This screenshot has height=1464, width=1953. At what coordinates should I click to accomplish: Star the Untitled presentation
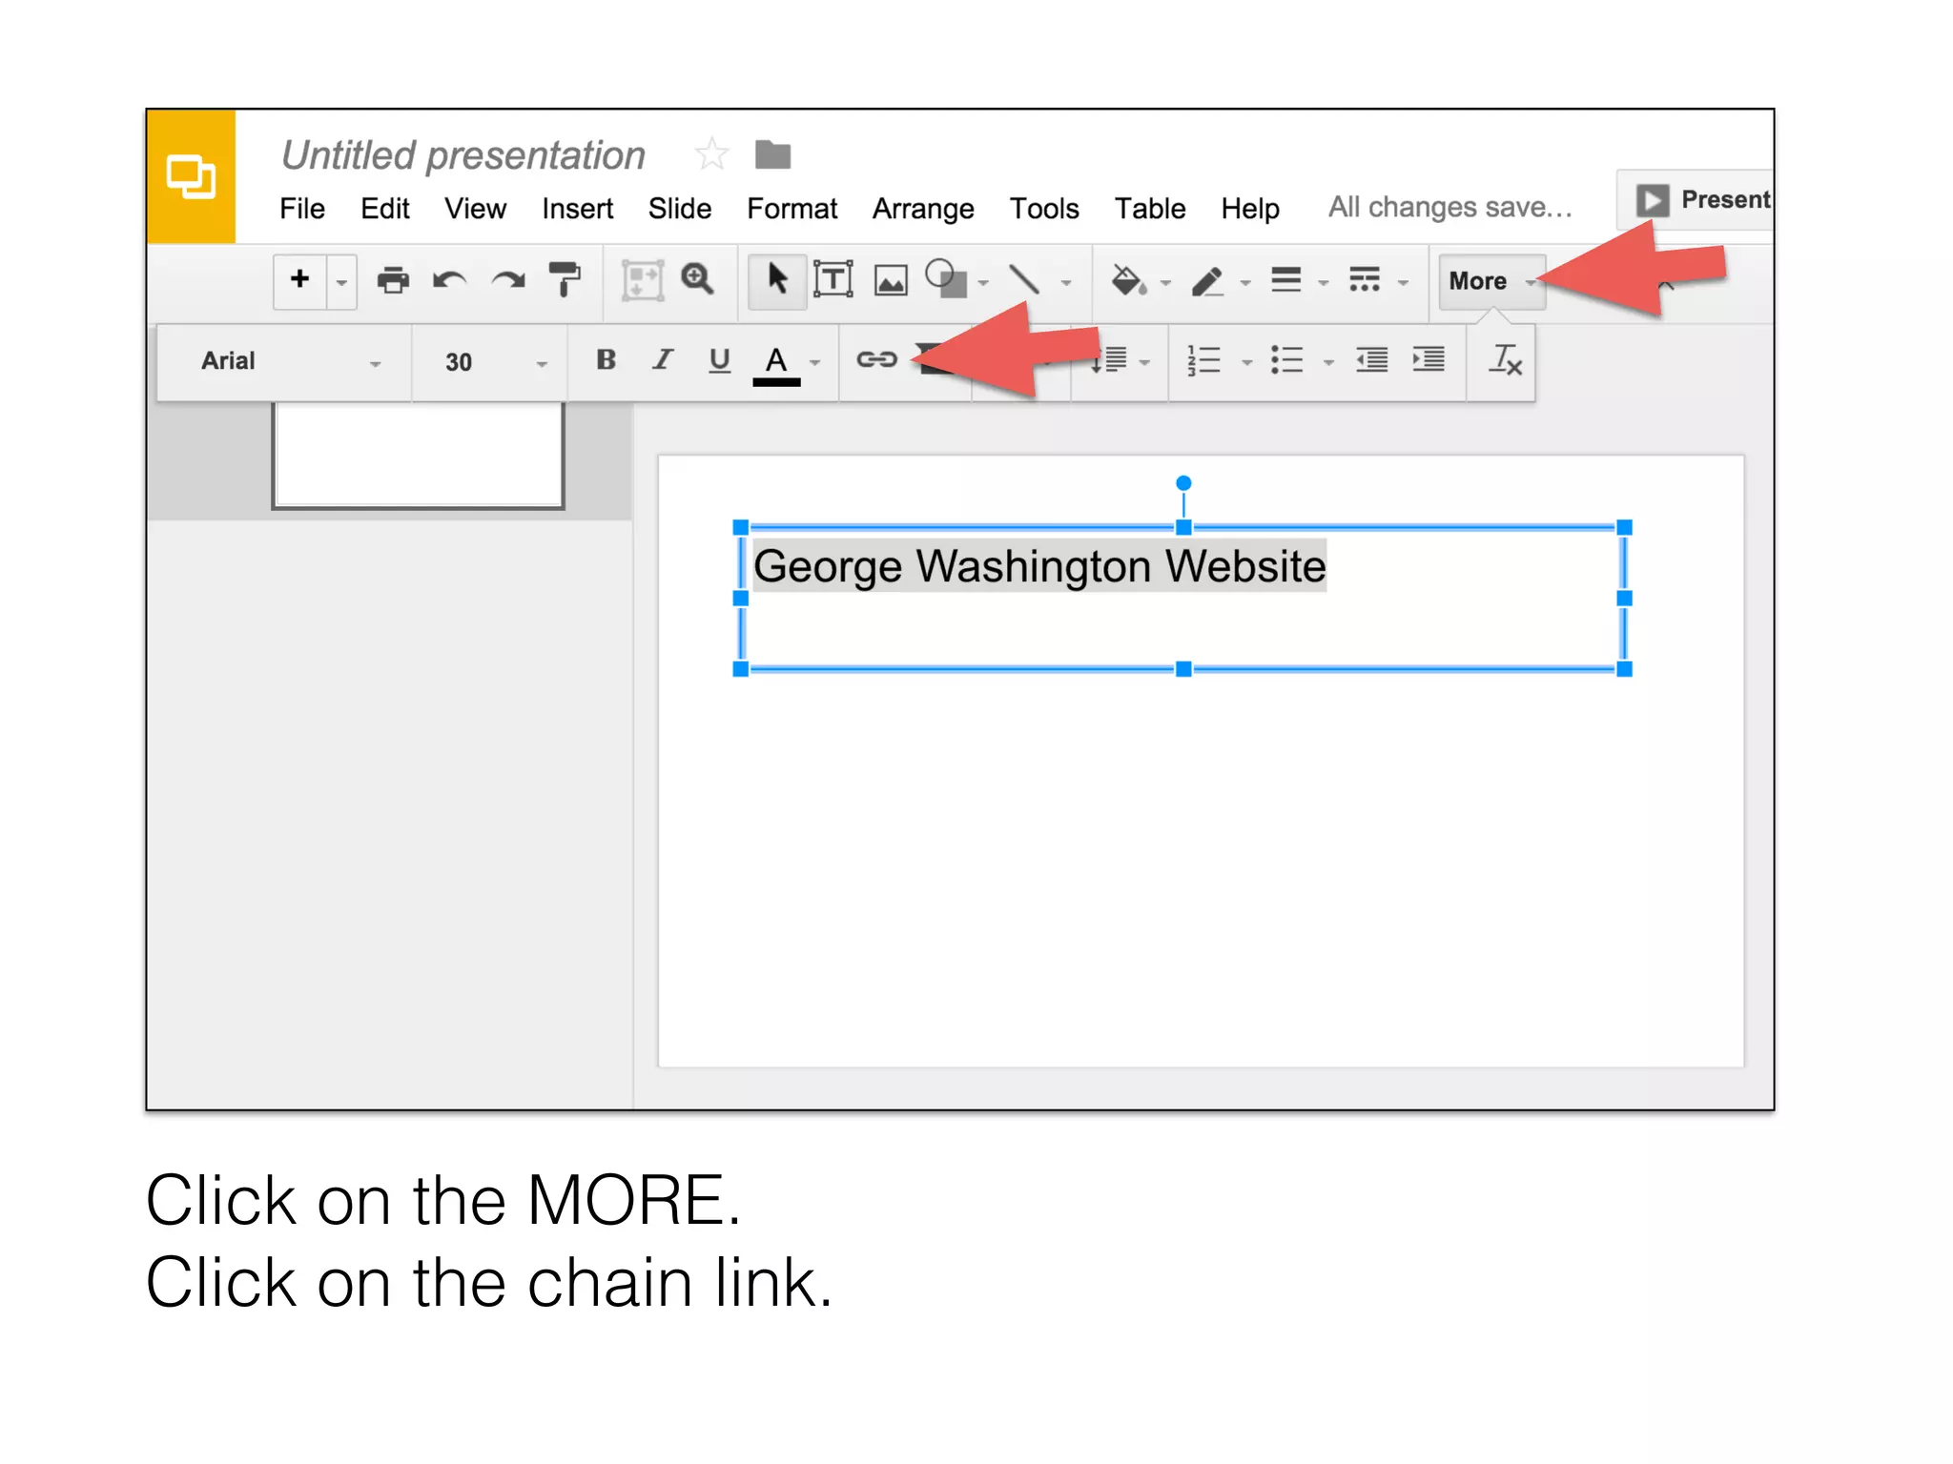click(x=711, y=154)
